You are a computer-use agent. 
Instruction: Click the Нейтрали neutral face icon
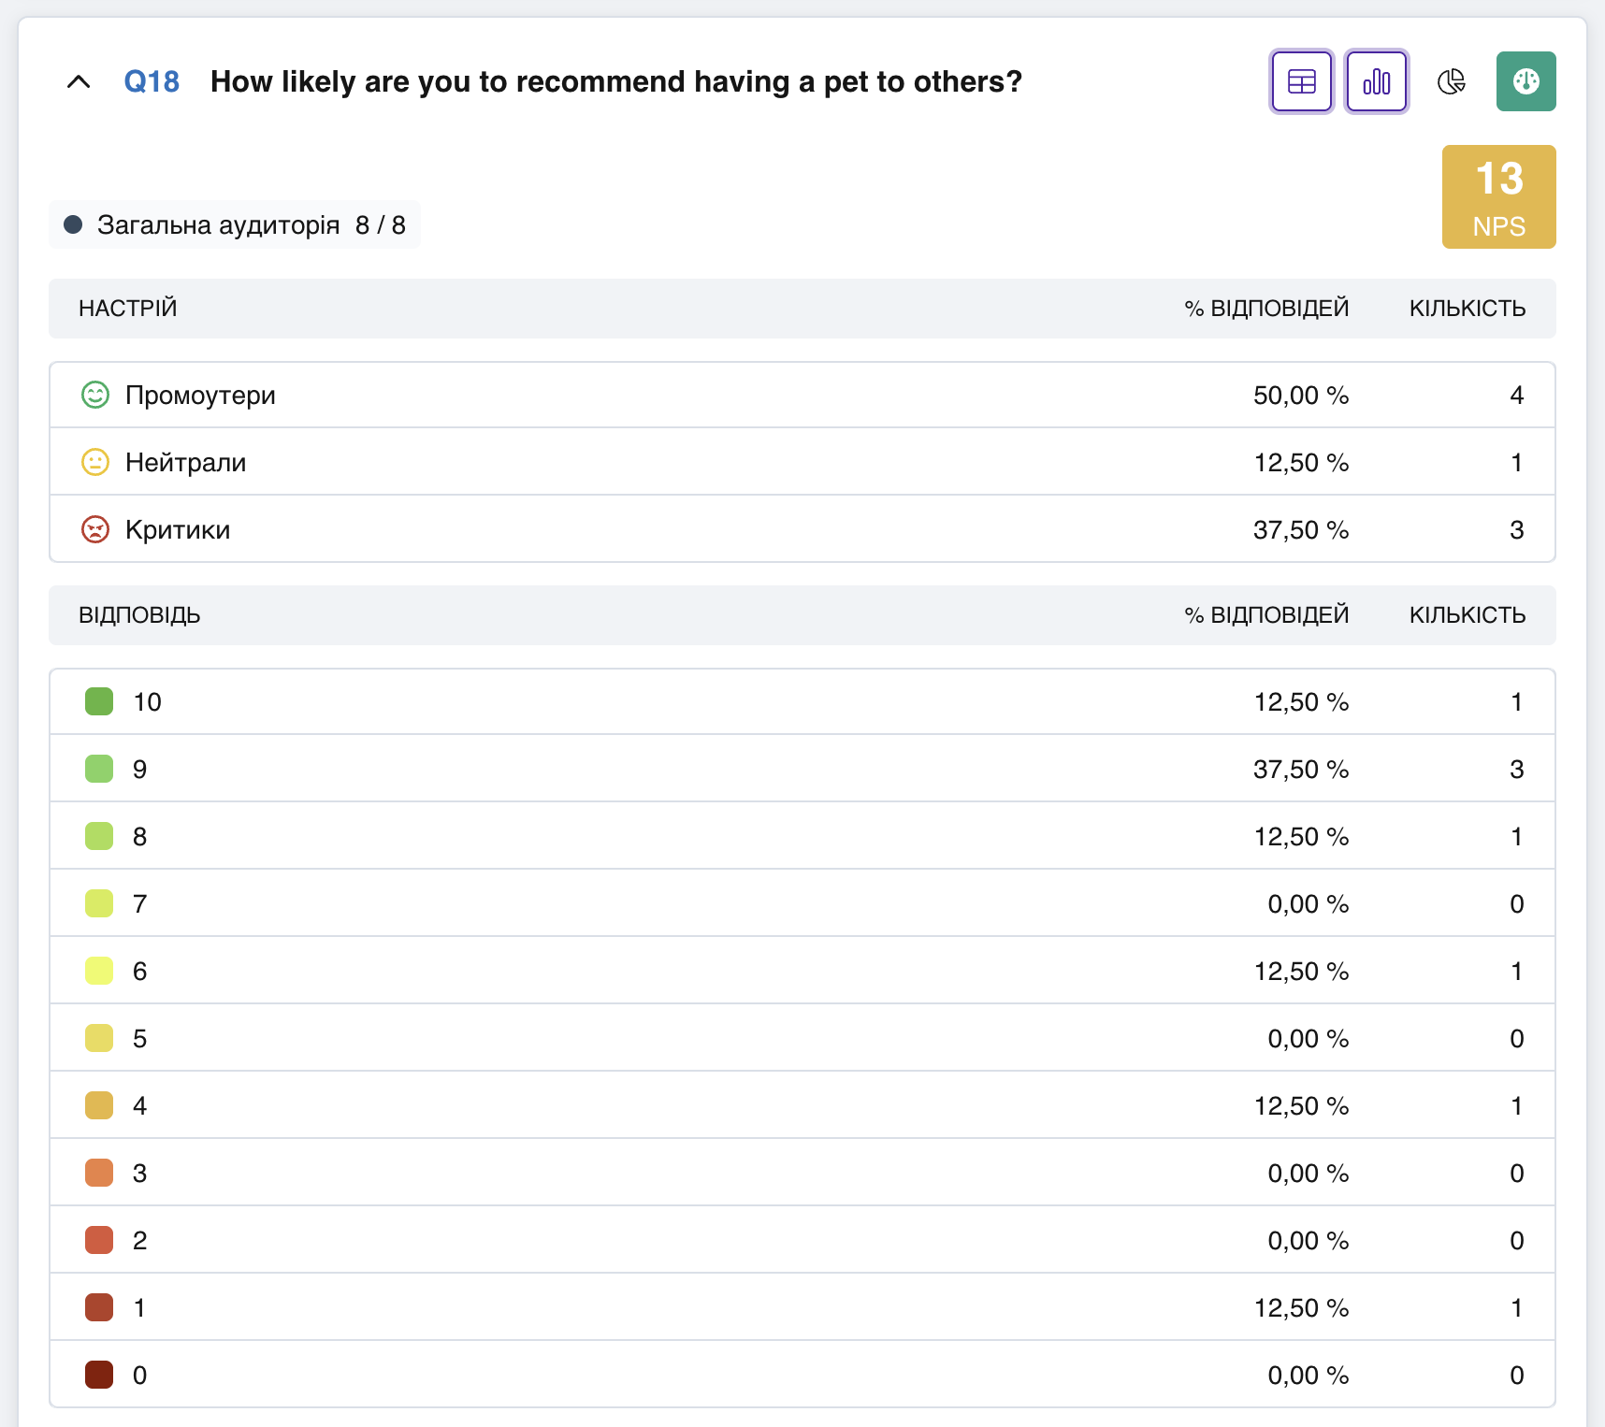95,462
